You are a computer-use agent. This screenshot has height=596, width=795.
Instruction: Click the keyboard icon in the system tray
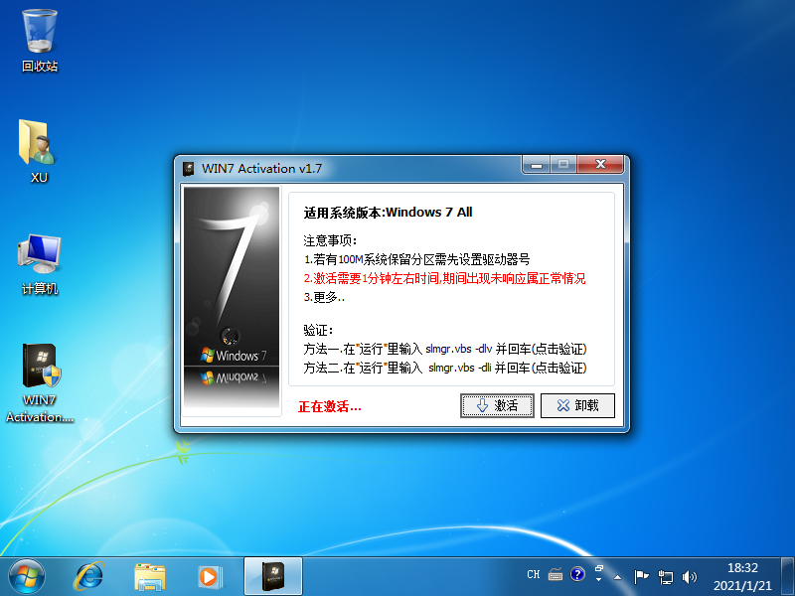[x=555, y=575]
